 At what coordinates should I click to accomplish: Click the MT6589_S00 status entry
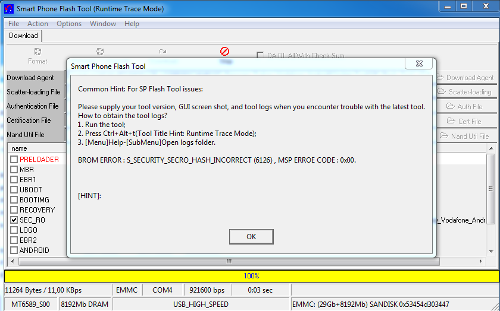tap(30, 304)
